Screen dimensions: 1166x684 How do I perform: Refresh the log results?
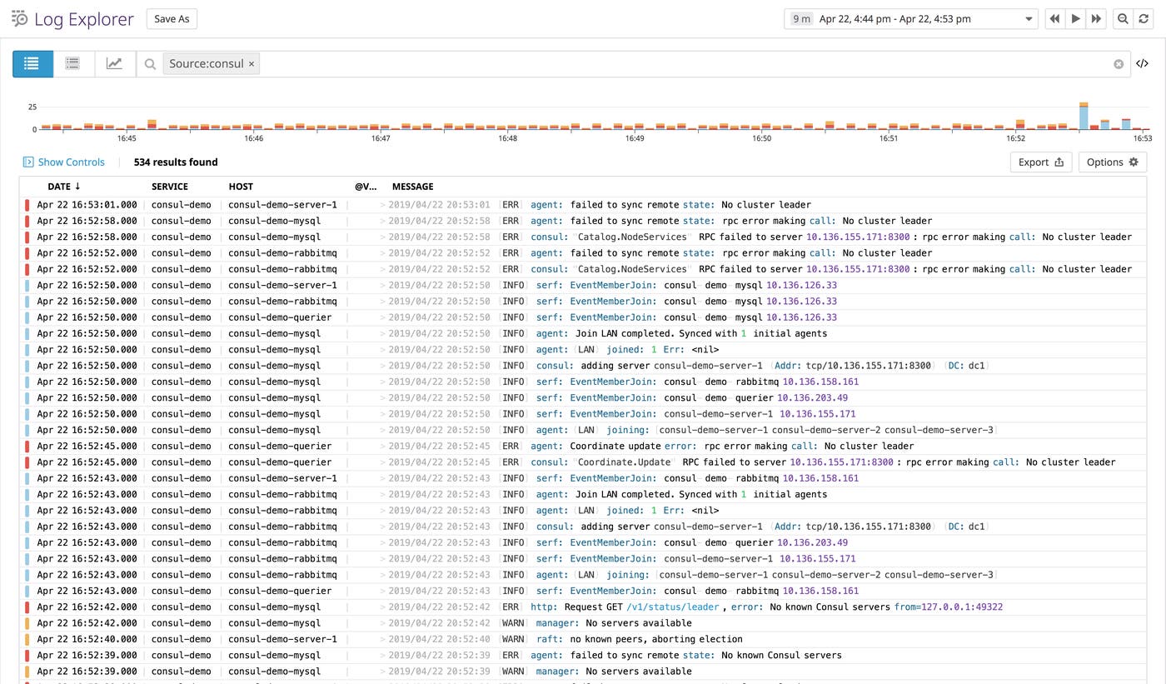pos(1143,18)
